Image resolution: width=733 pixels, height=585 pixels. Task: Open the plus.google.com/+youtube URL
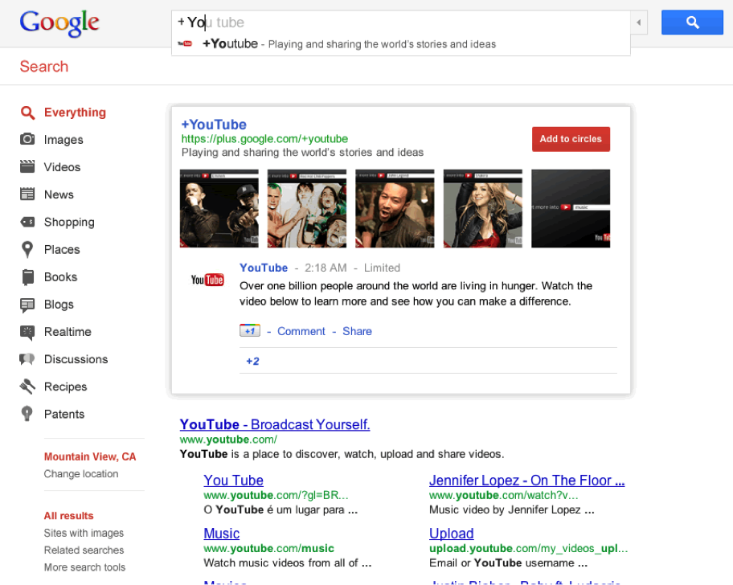pos(264,139)
